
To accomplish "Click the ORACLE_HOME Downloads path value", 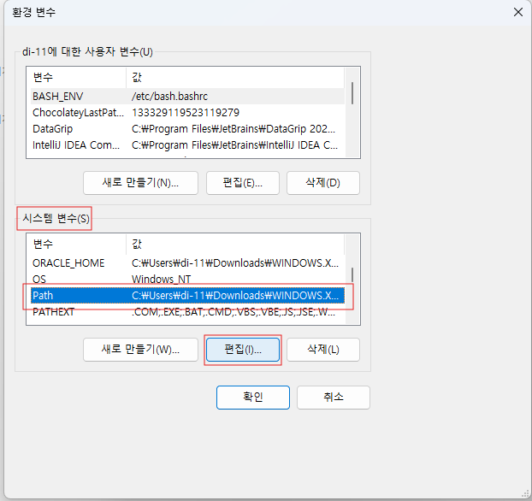I will (235, 262).
